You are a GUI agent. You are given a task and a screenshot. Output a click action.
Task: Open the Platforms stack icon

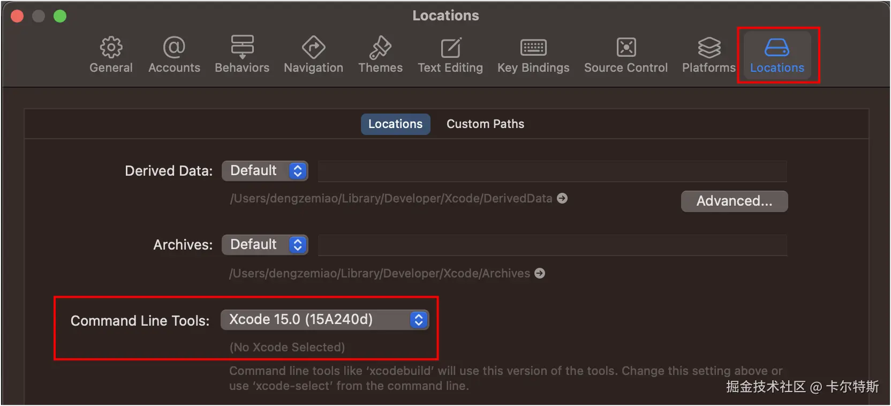tap(709, 48)
